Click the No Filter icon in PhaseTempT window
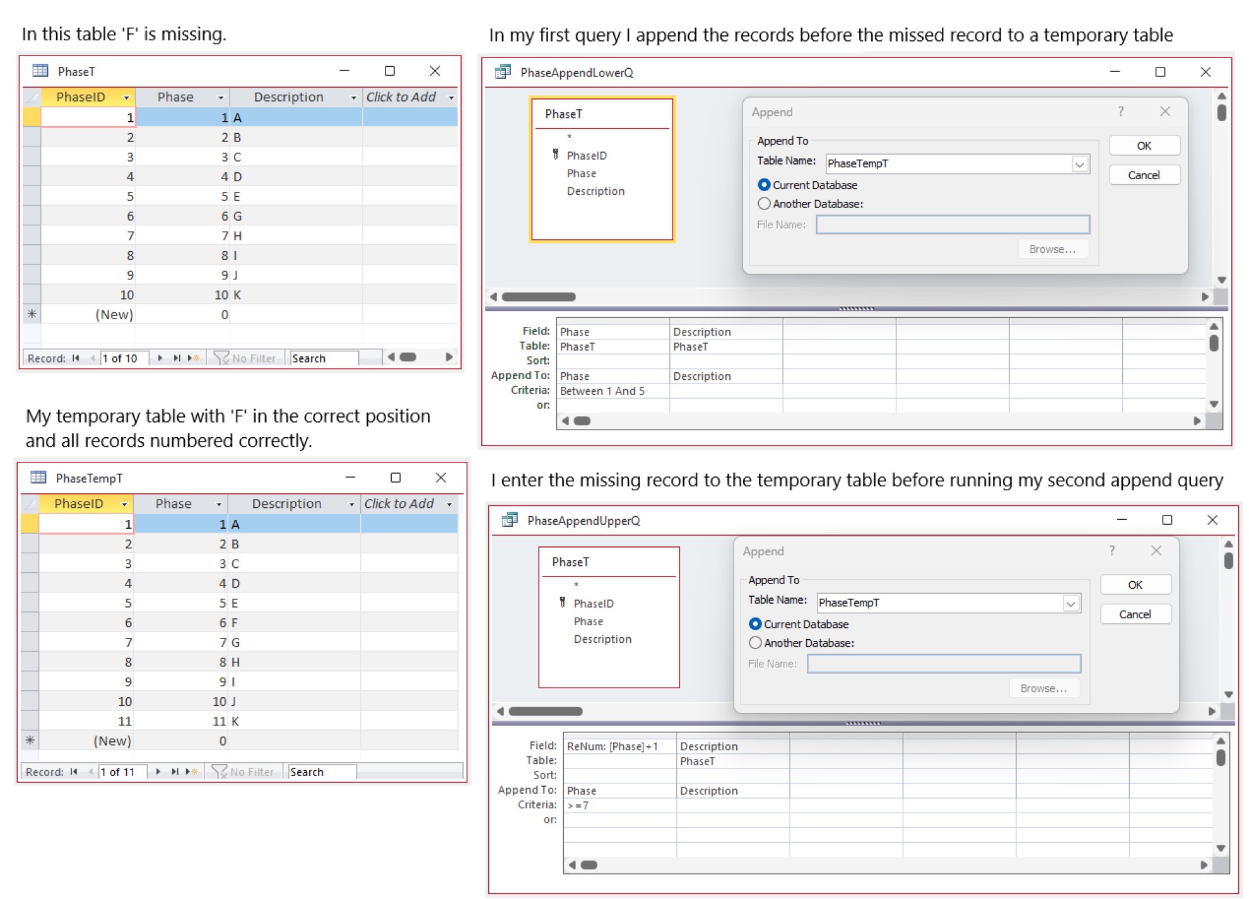The height and width of the screenshot is (899, 1249). (218, 771)
